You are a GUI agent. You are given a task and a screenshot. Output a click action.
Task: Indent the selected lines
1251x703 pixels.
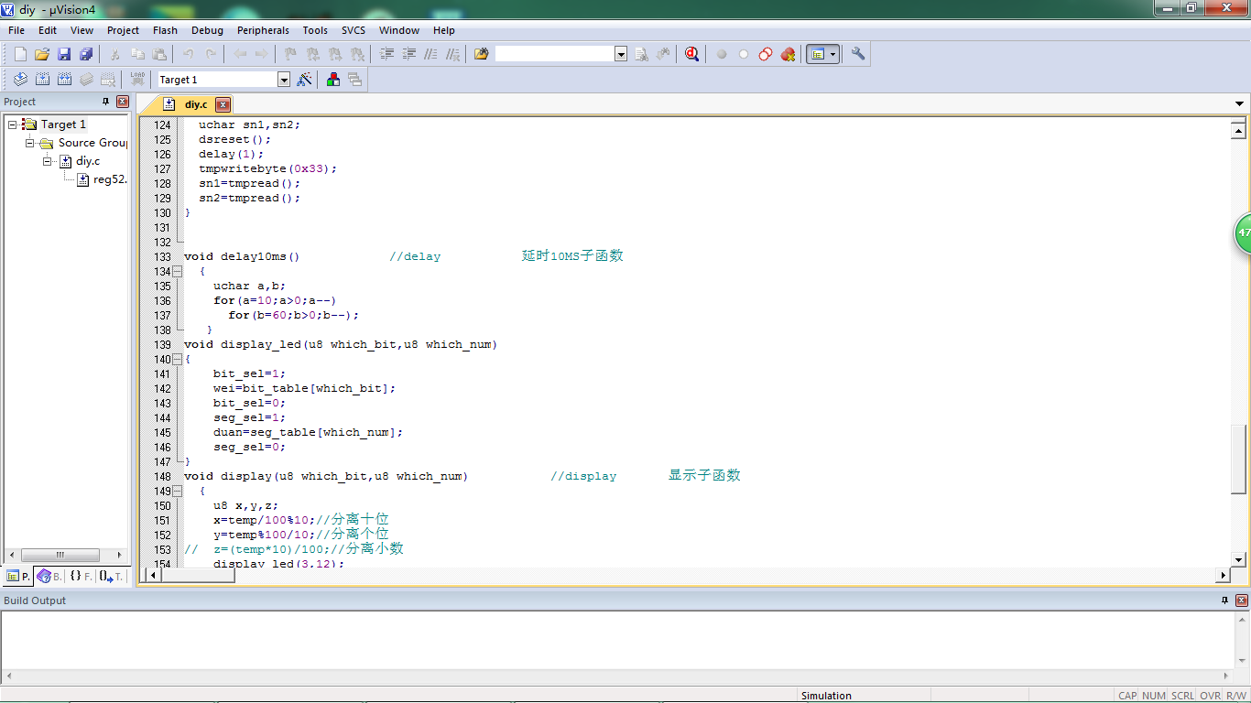[386, 55]
